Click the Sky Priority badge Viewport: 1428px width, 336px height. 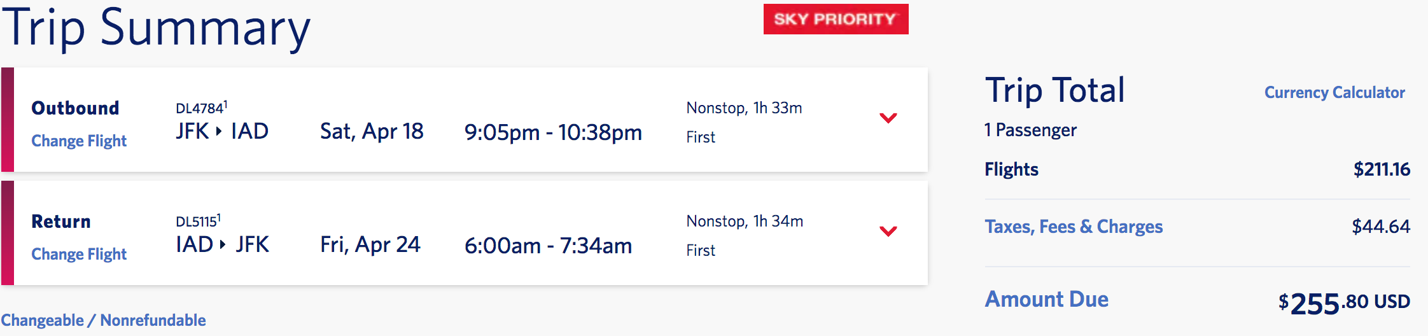[836, 19]
